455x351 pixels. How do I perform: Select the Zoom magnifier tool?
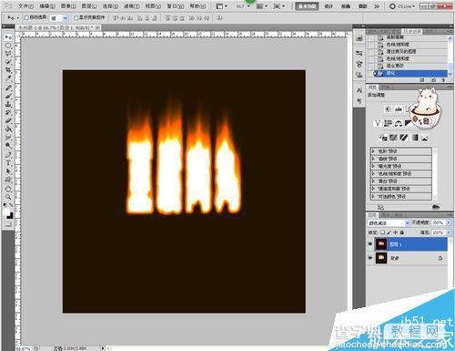tap(8, 197)
